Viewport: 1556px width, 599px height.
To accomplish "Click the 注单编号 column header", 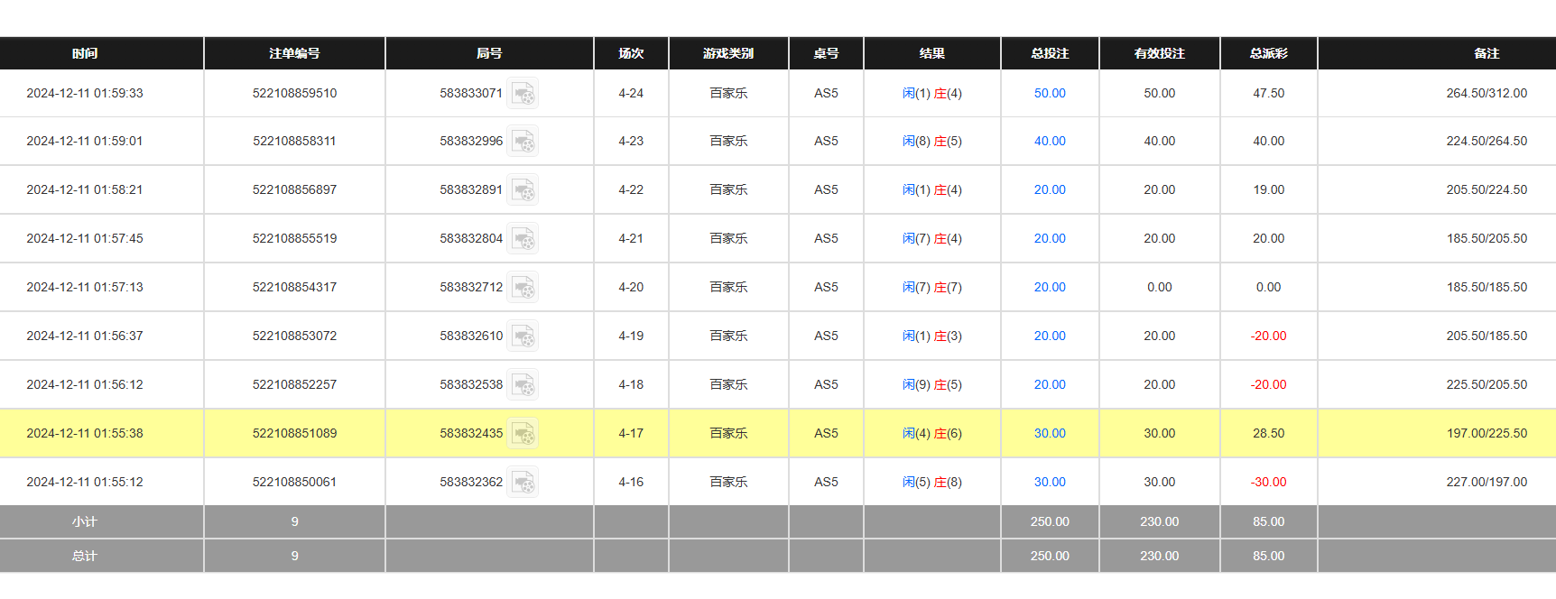I will pos(294,54).
